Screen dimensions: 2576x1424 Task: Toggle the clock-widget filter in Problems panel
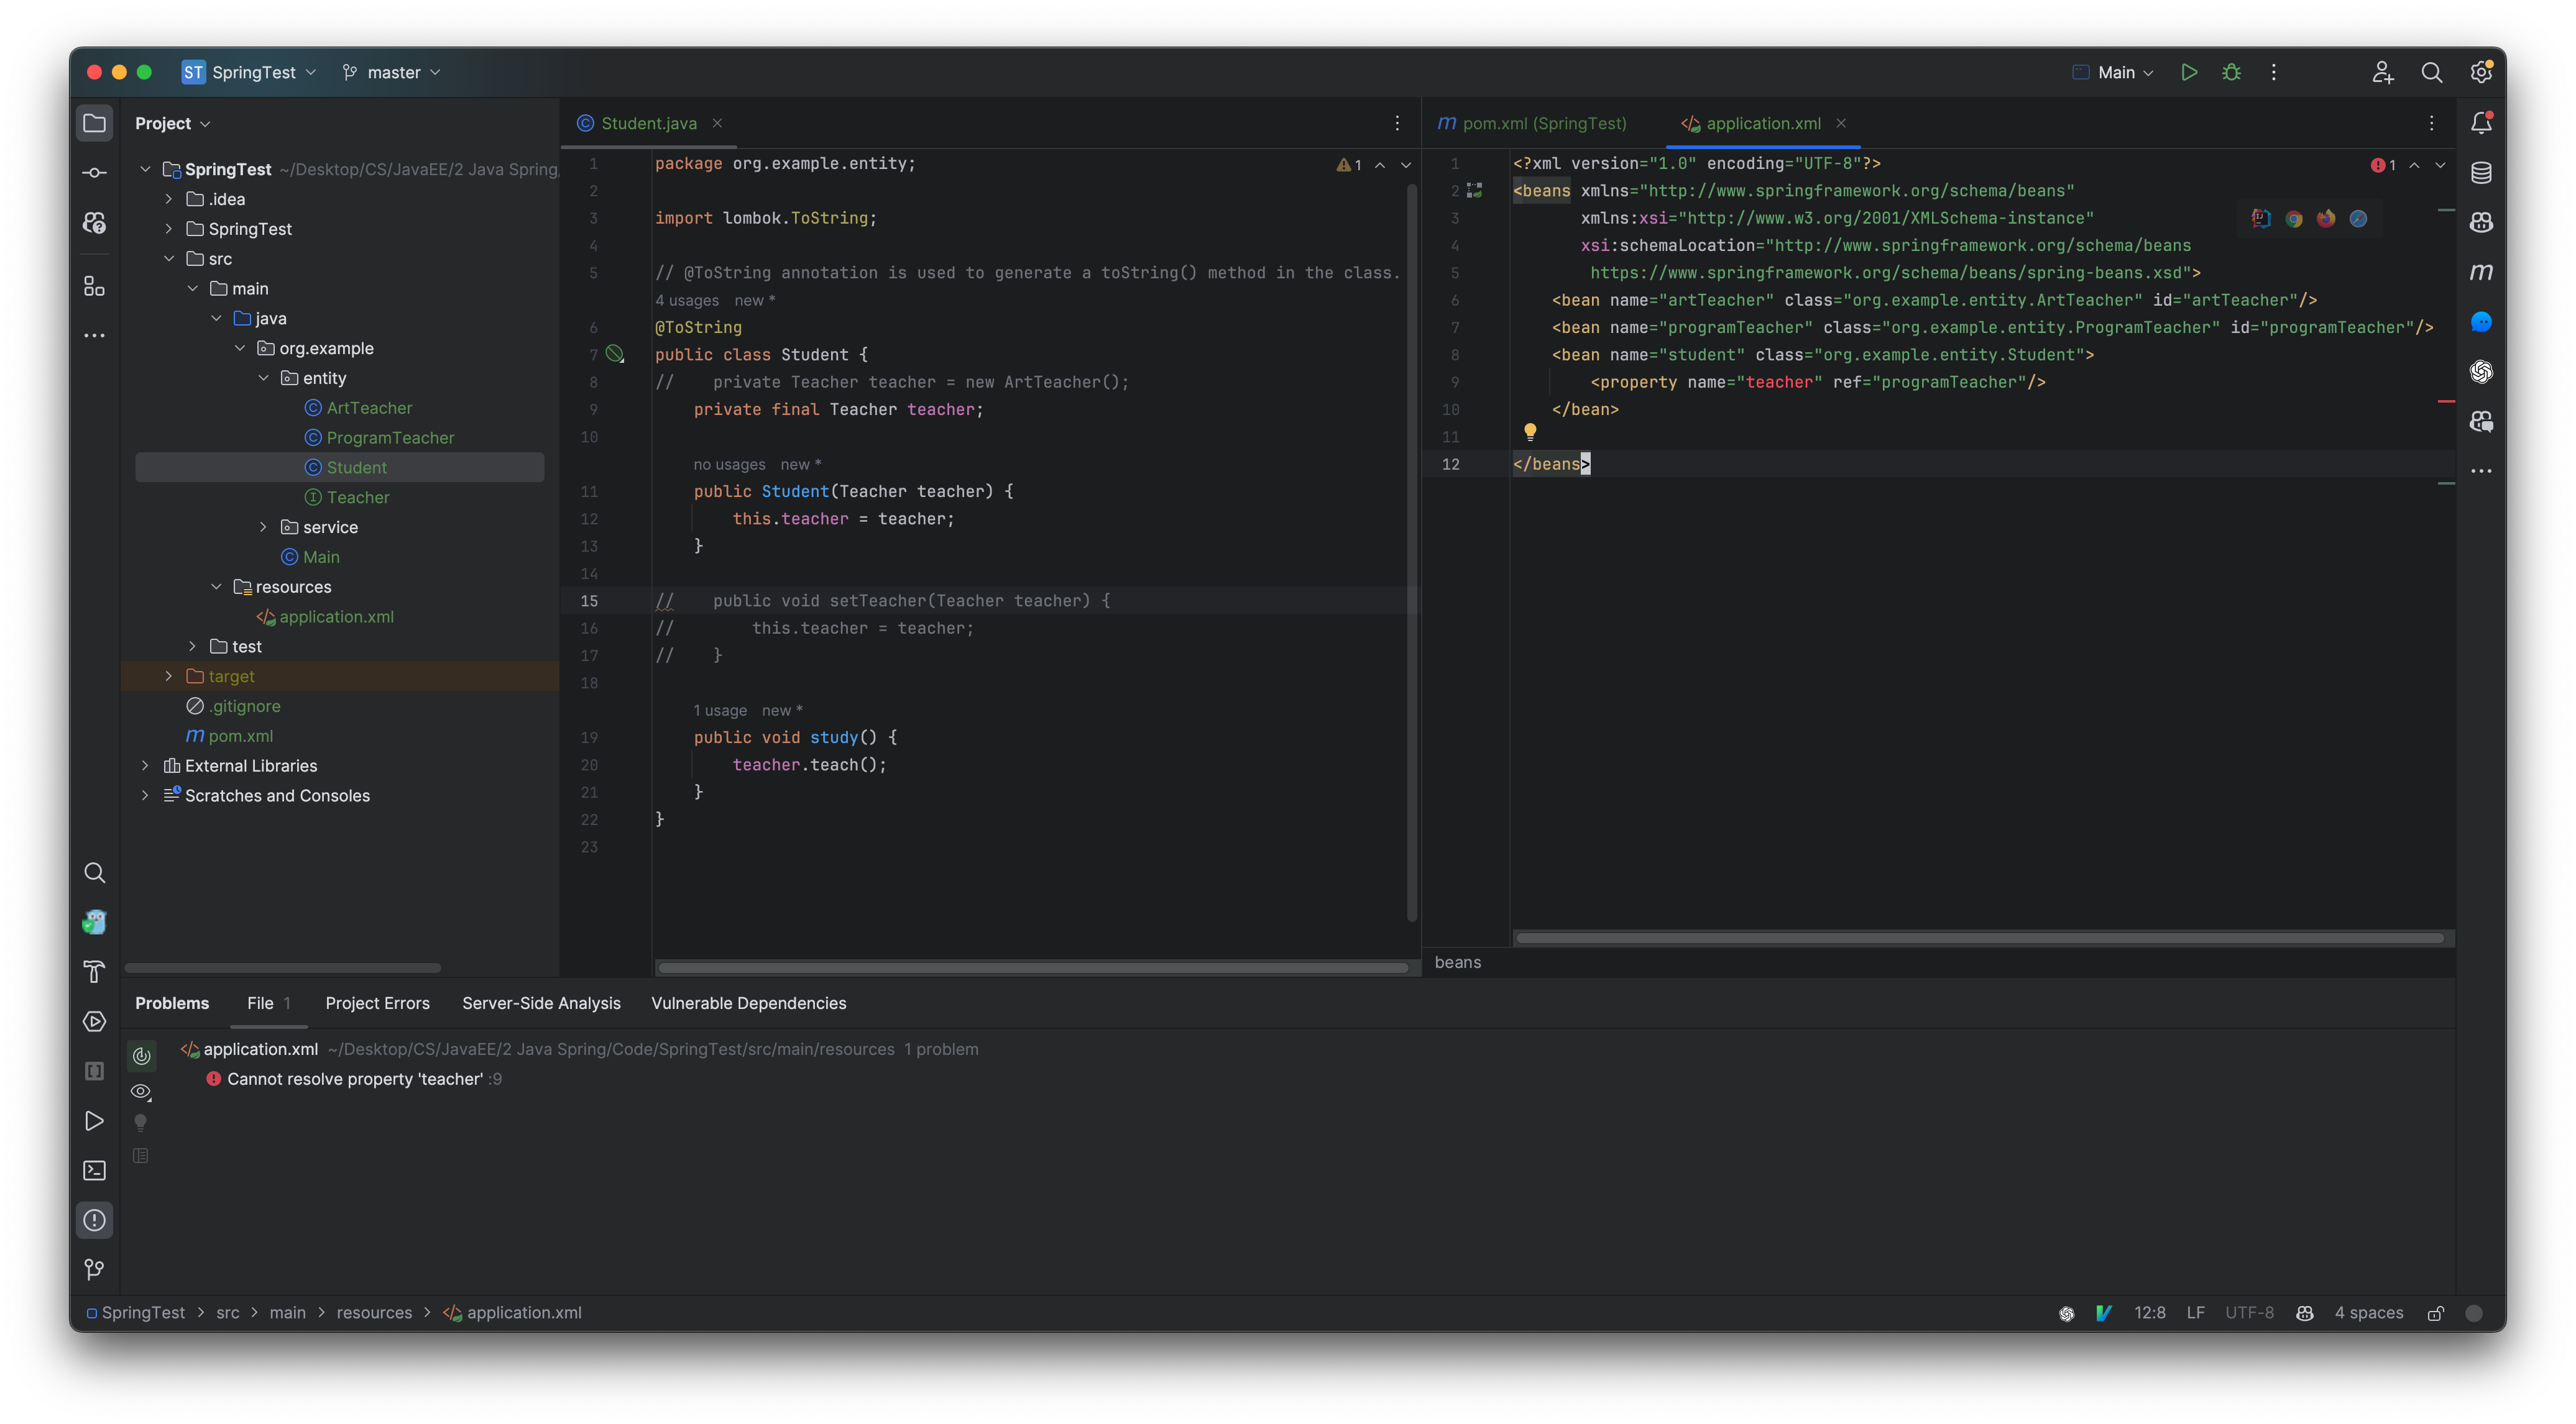(x=141, y=1054)
